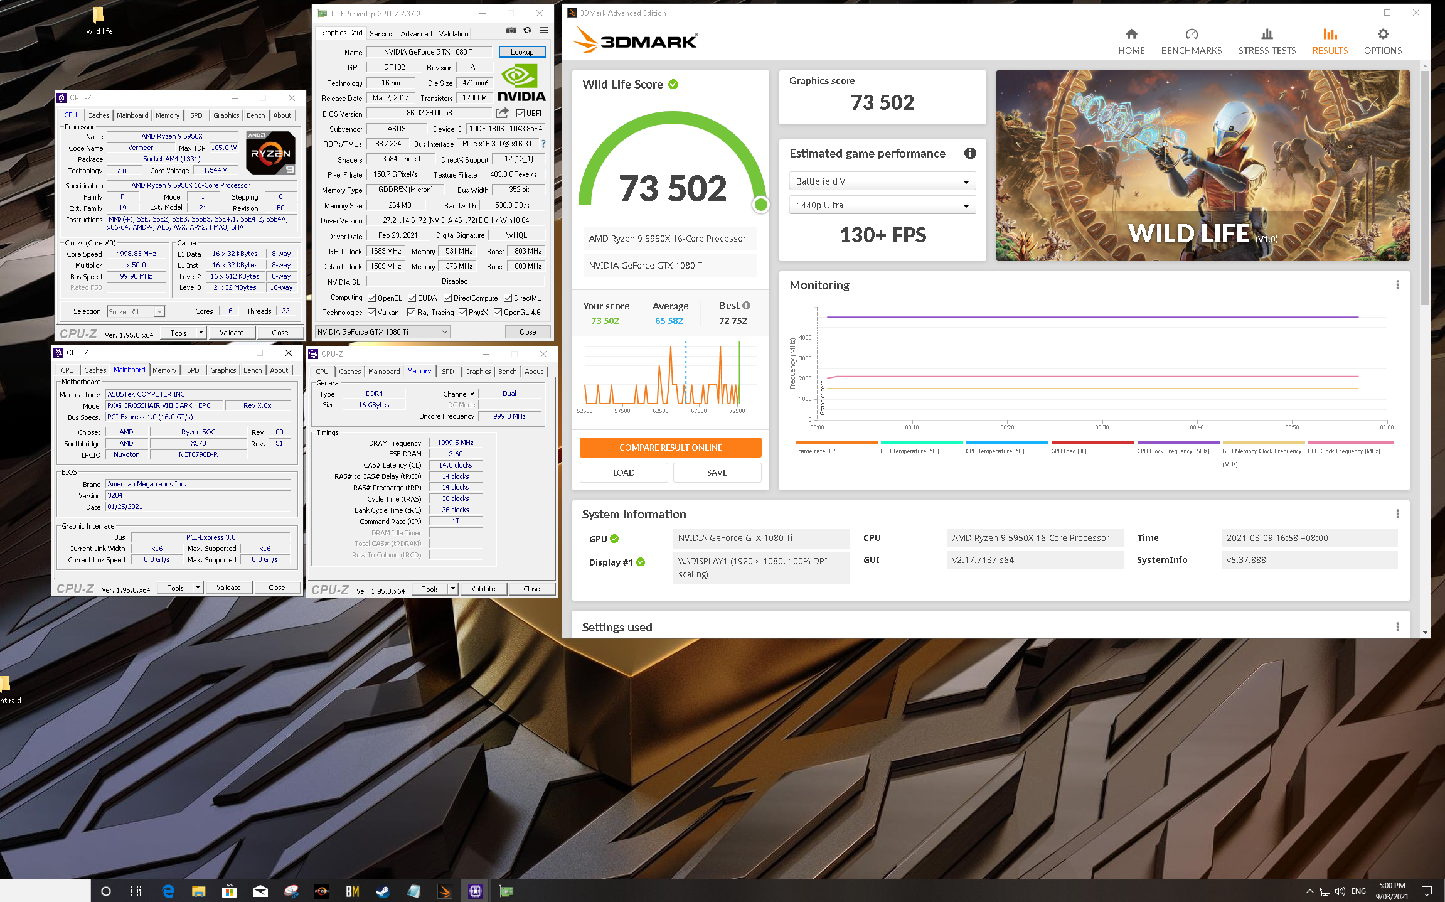1445x902 pixels.
Task: Toggle the Vulkan checkbox
Action: coord(371,313)
